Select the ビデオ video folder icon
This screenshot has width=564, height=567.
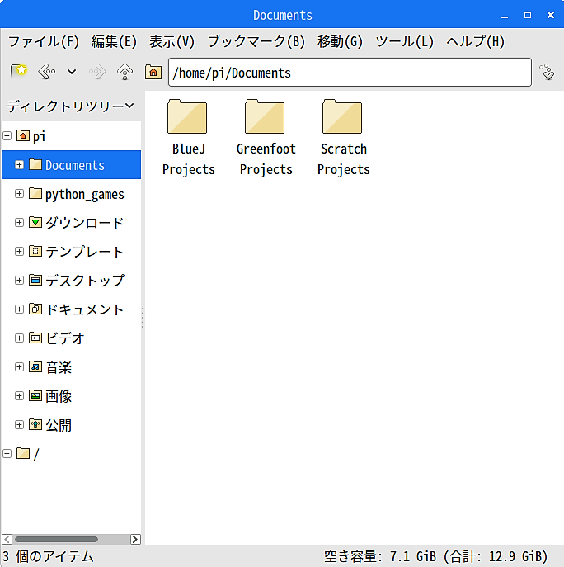click(35, 338)
